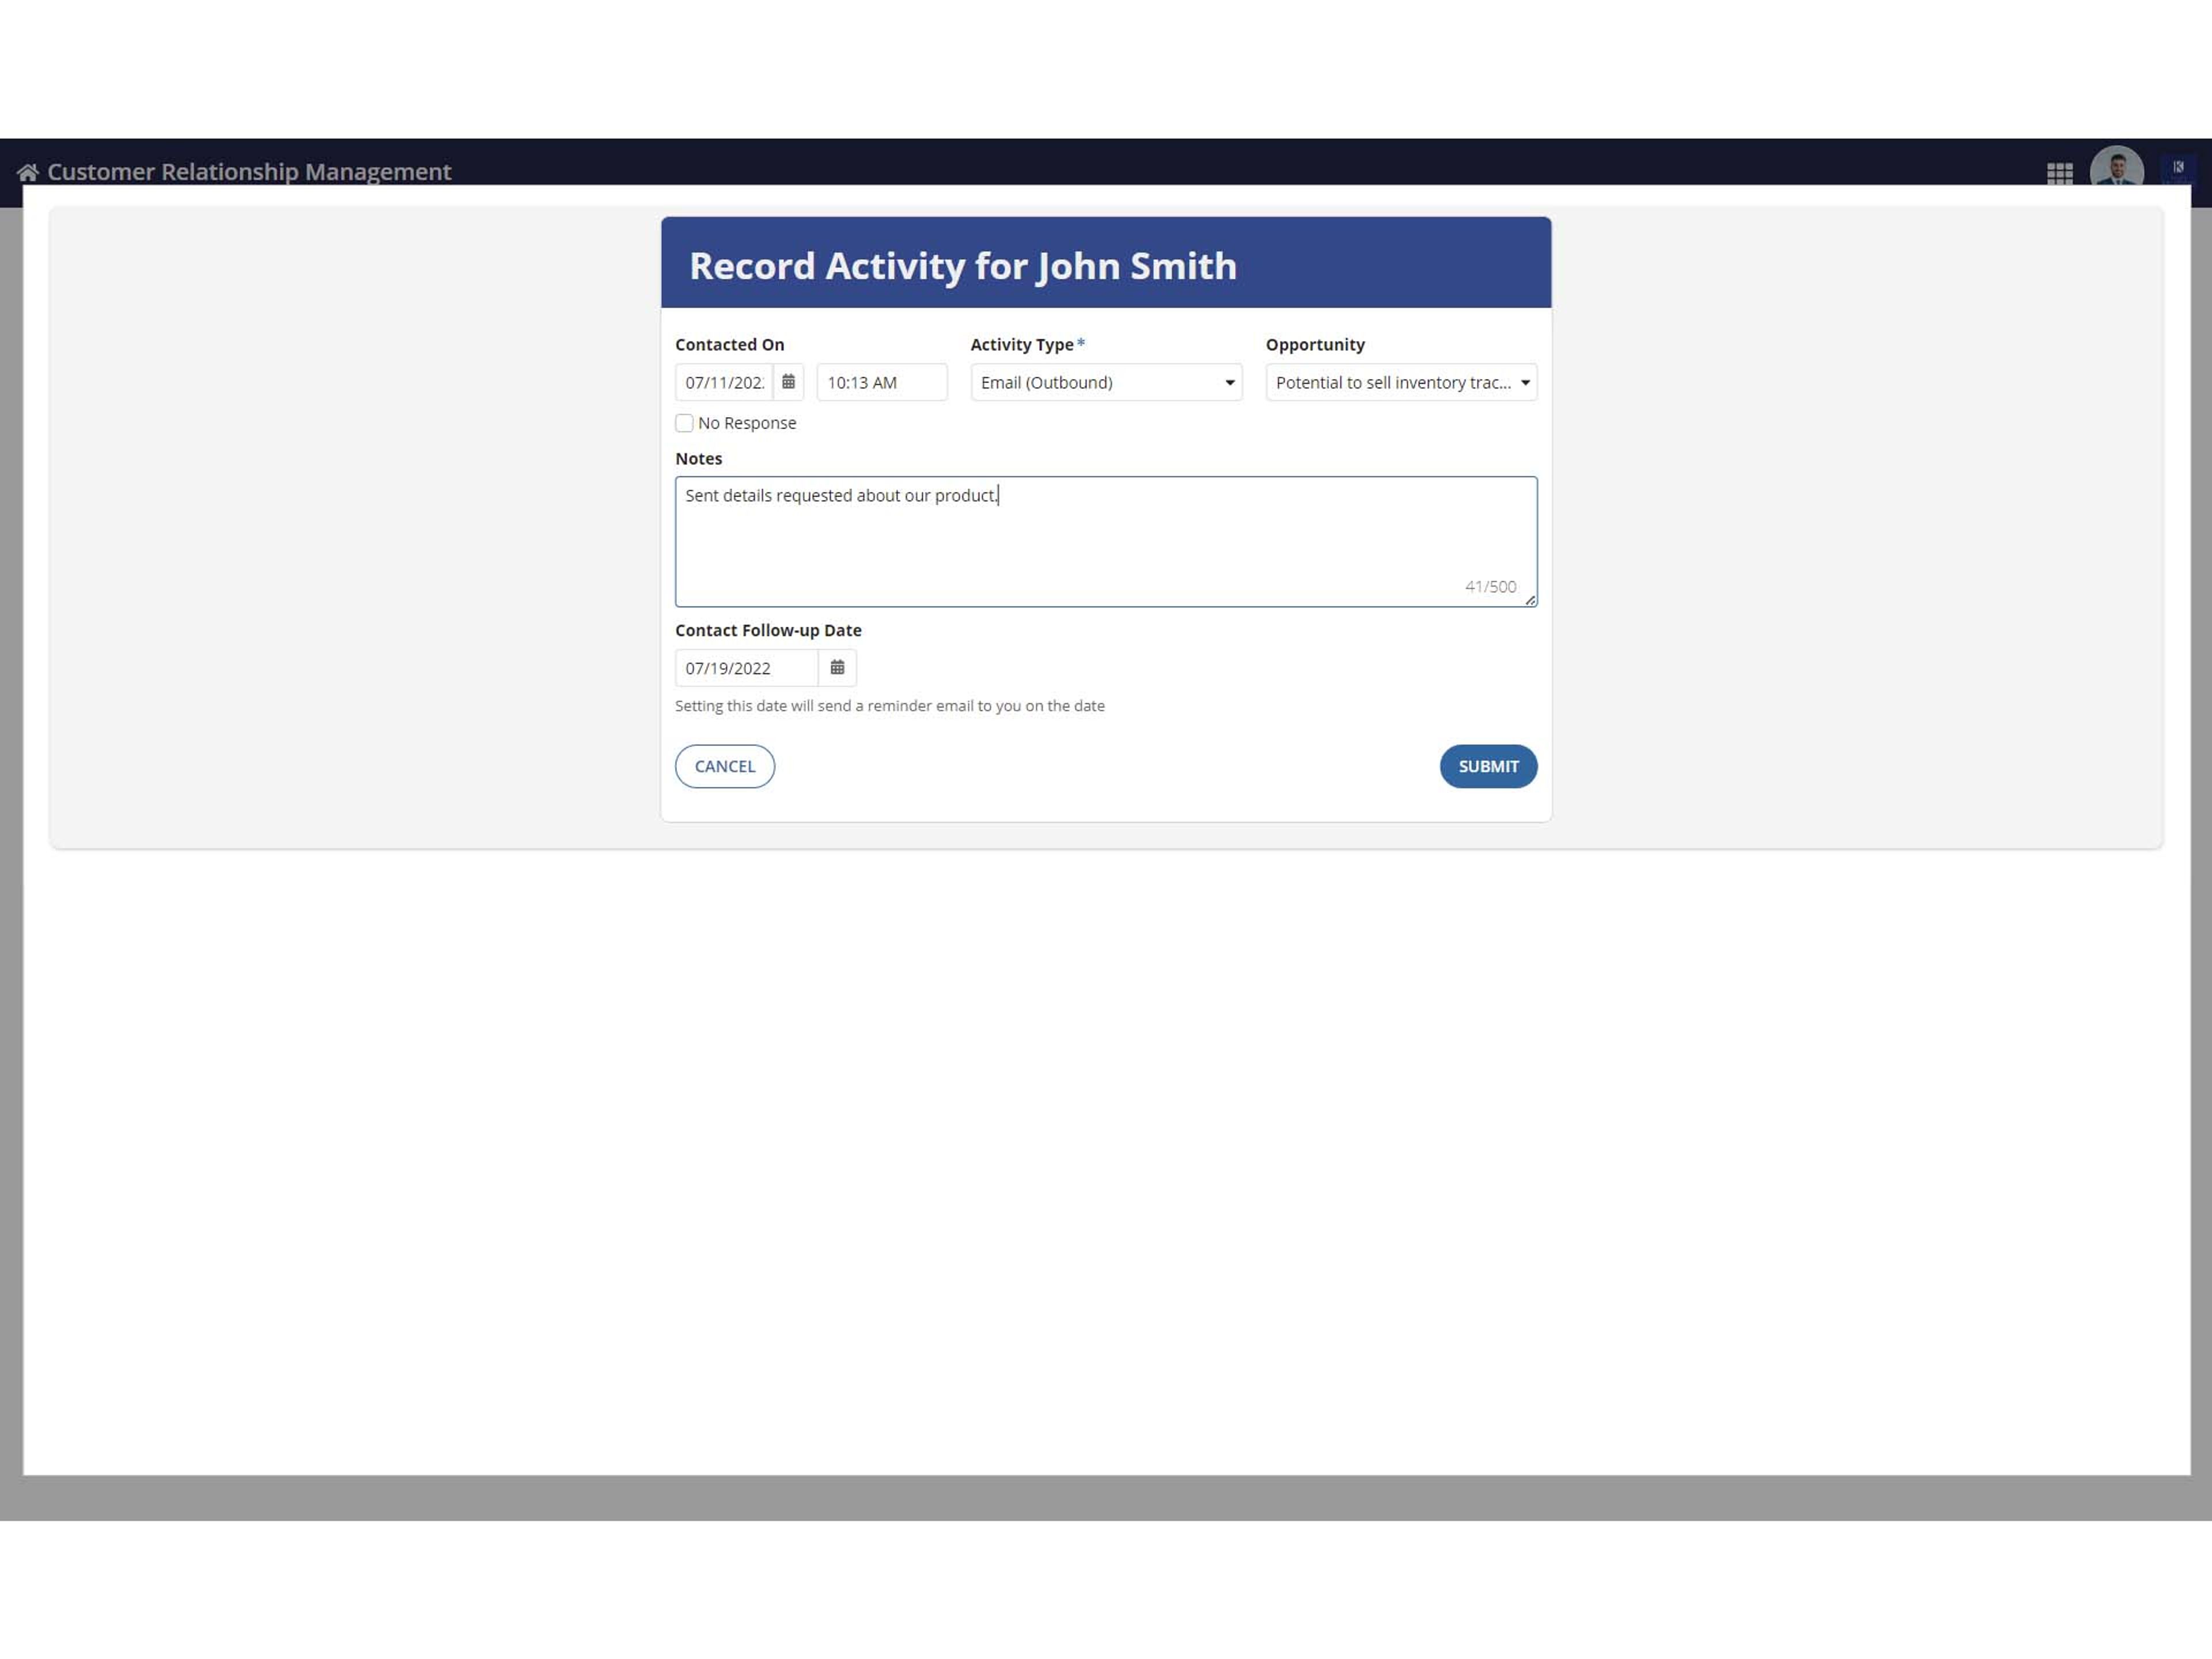
Task: Expand the Activity Type dropdown
Action: pyautogui.click(x=1106, y=382)
